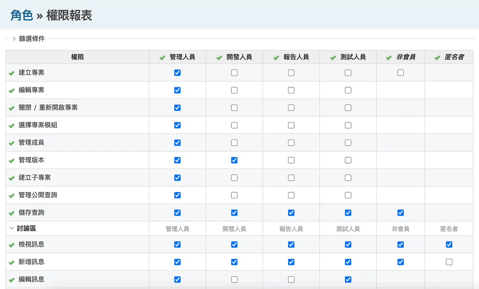The height and width of the screenshot is (289, 479).
Task: Enable 管理成員 for 報告人員
Action: point(291,143)
